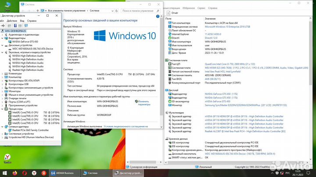
Task: Select the WDC WD1600AAJS ATA Device entry
Action: (32, 49)
